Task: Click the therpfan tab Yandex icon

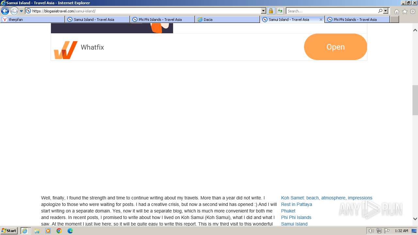Action: click(x=5, y=20)
